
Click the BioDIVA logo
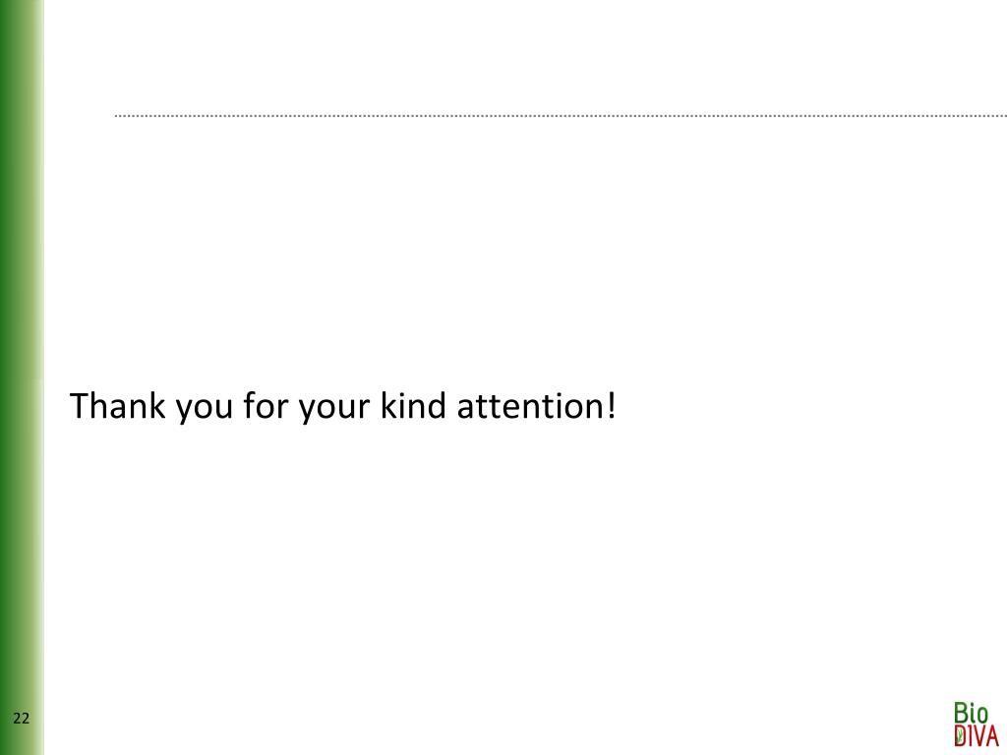pos(977,725)
